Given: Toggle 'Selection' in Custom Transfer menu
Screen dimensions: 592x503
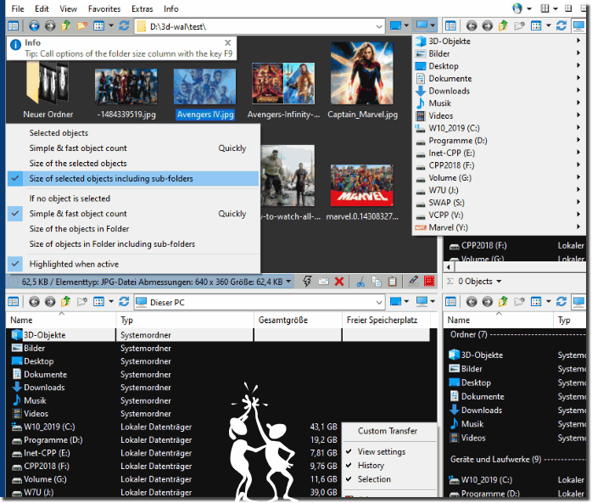Looking at the screenshot, I should click(x=389, y=479).
